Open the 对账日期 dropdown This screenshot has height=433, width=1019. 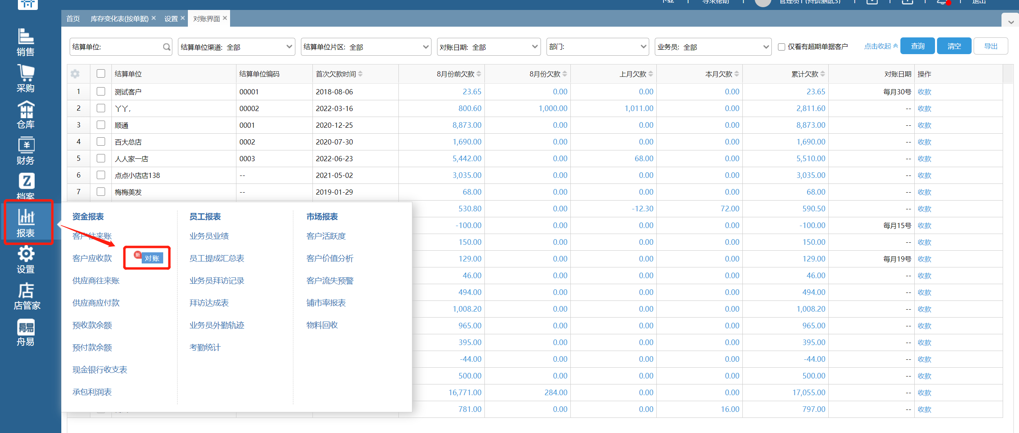(489, 47)
